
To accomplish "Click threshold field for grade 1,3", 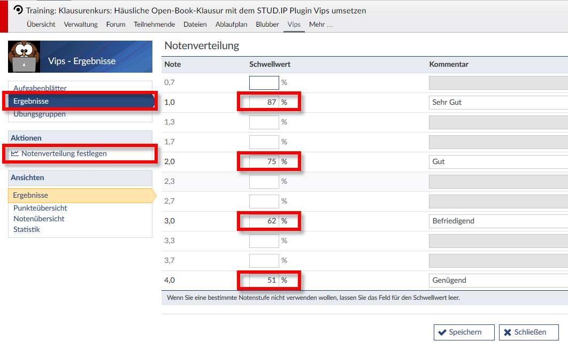I will (264, 122).
